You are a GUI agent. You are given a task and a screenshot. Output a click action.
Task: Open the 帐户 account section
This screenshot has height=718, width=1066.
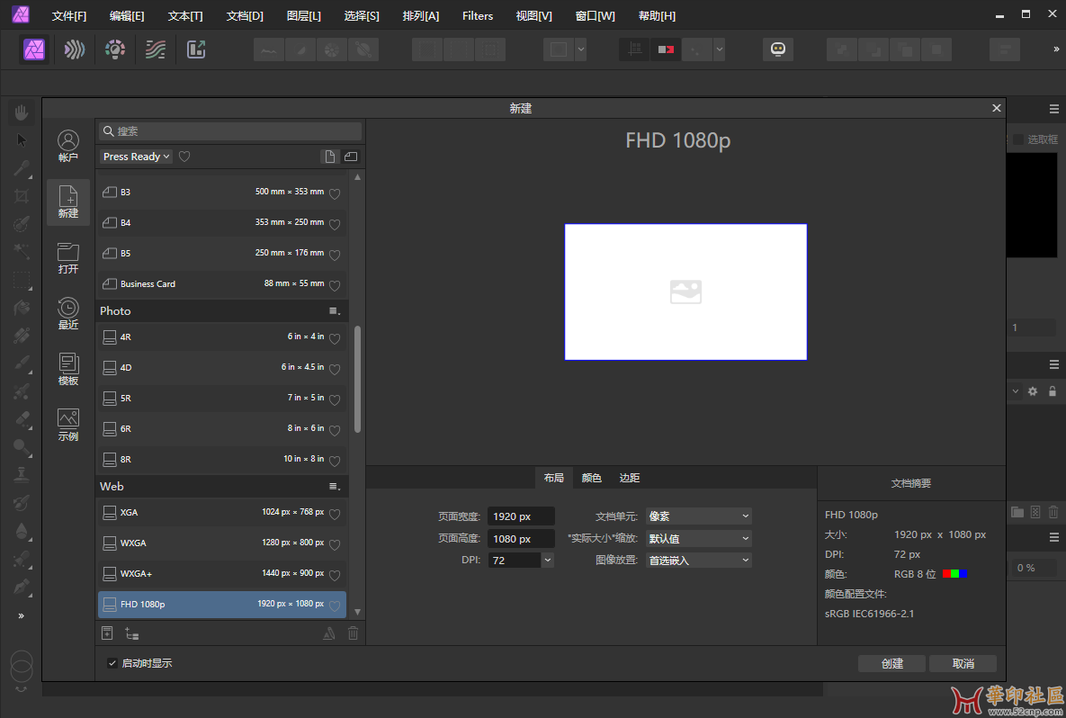point(68,146)
